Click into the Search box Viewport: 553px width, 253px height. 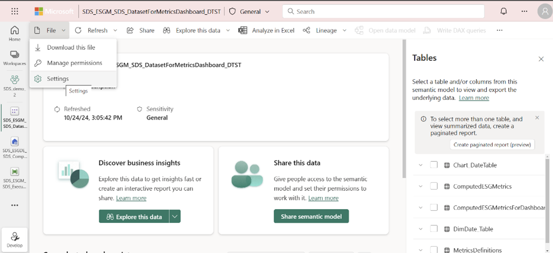point(383,12)
